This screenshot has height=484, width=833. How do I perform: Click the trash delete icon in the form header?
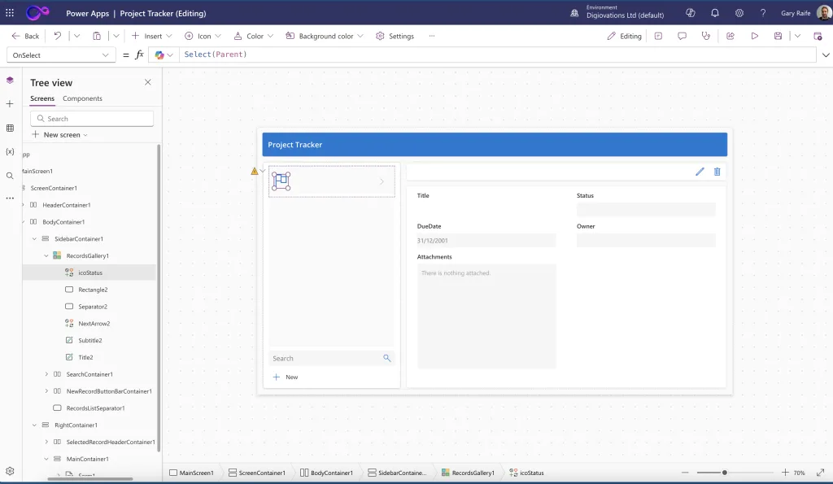pyautogui.click(x=717, y=172)
